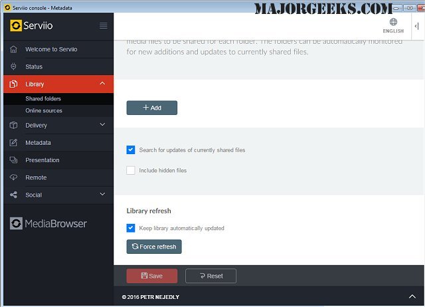Click the scroll-to-top chevron in the footer
Viewport: 425px width, 307px height.
coord(412,296)
